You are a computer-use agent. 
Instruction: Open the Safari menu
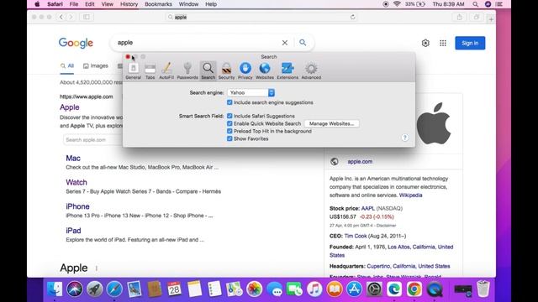coord(55,4)
